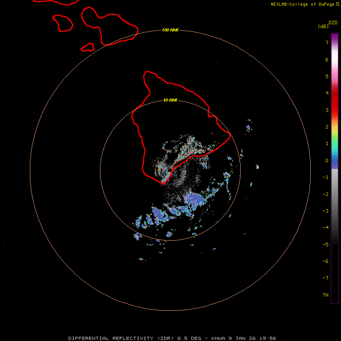
Task: Click the 1 dB label on the legend
Action: [327, 144]
